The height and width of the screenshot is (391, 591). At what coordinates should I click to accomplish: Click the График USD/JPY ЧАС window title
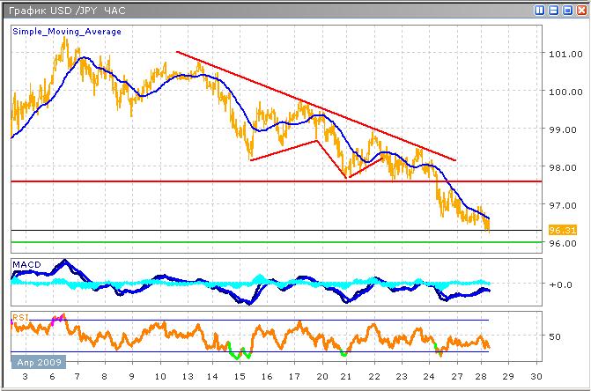(66, 11)
